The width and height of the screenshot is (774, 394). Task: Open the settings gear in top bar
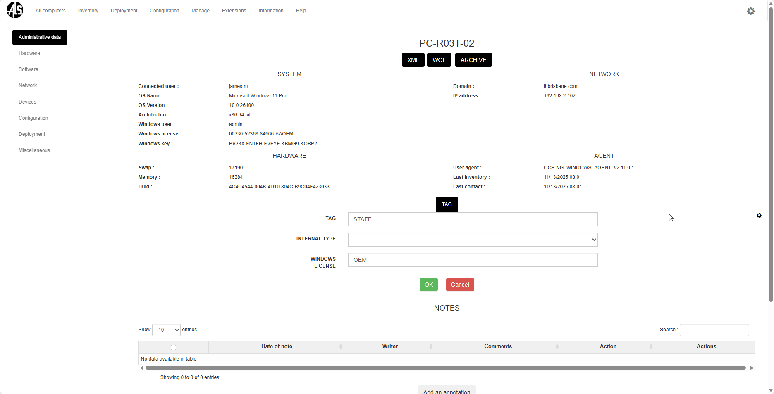750,11
